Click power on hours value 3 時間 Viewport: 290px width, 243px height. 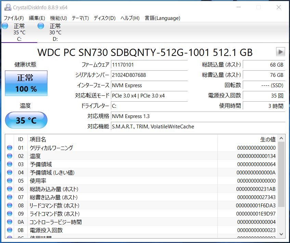click(264, 106)
